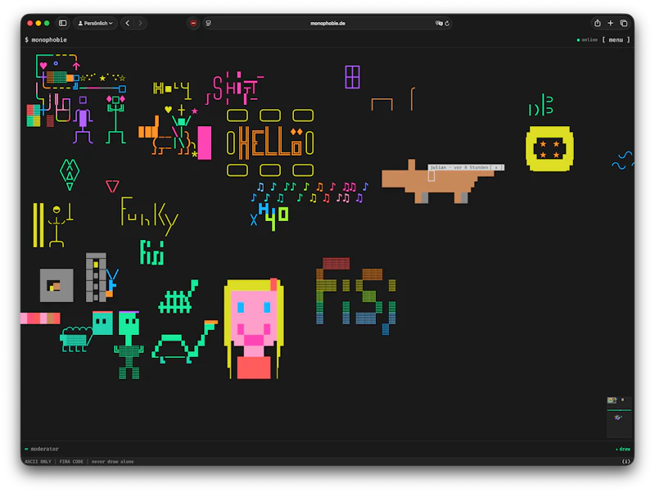Click the never draw alone text
This screenshot has width=655, height=493.
click(112, 461)
